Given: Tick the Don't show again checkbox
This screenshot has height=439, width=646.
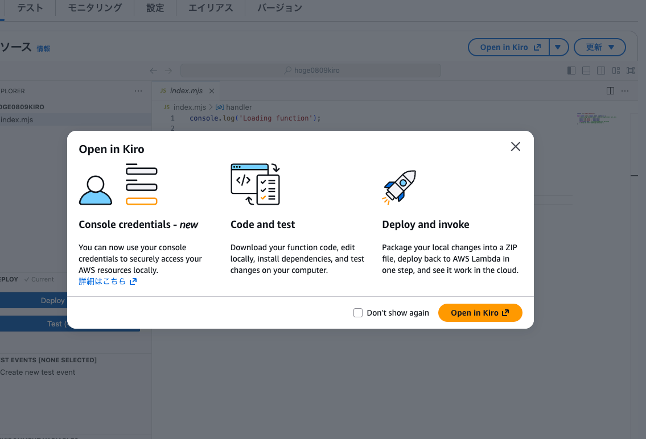Looking at the screenshot, I should 358,313.
